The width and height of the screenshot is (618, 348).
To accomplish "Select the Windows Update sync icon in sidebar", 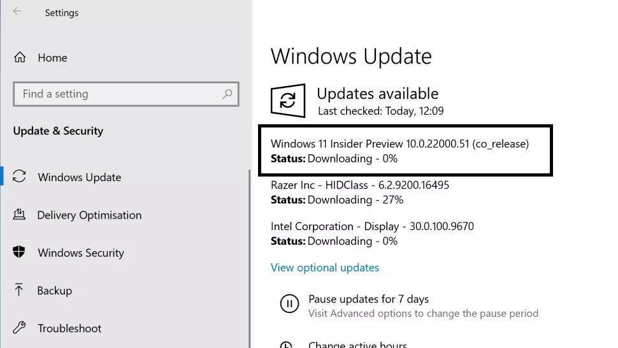I will [x=19, y=176].
